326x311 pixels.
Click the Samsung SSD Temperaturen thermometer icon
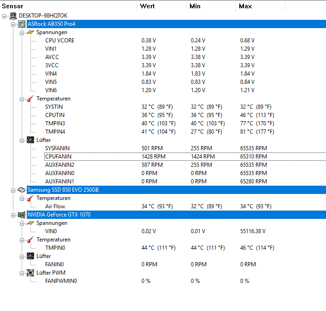click(30, 198)
